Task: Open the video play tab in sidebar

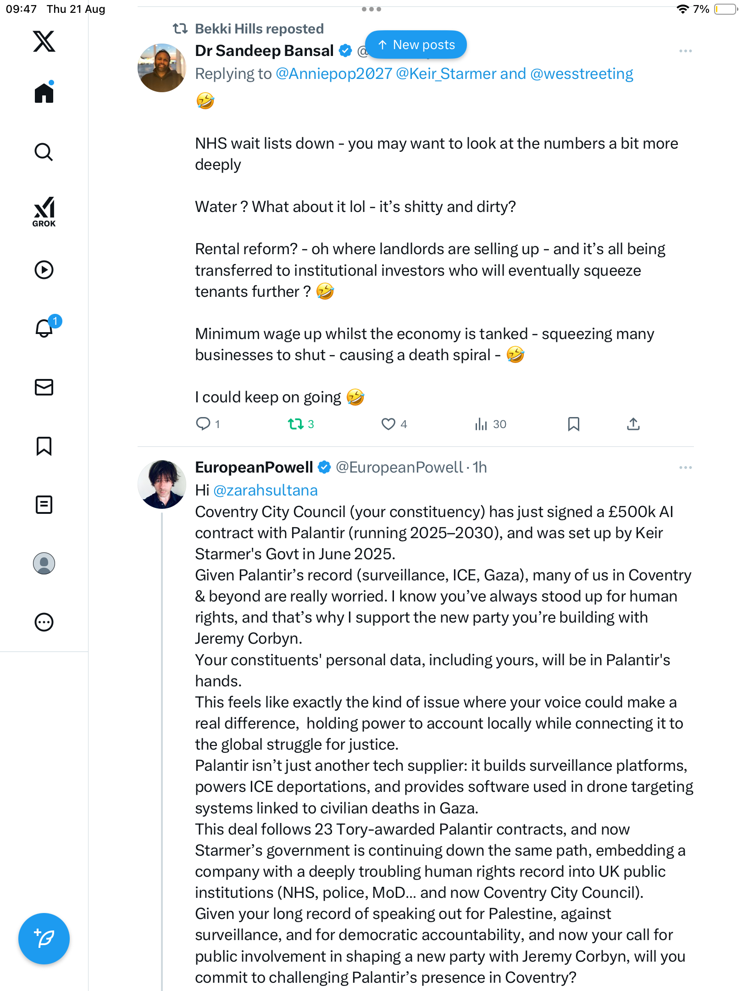Action: tap(44, 270)
